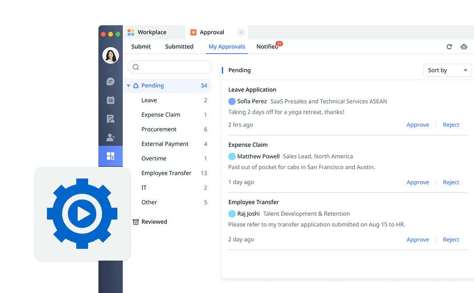The height and width of the screenshot is (293, 474).
Task: Click the cabs in San Francisco message
Action: 302,167
